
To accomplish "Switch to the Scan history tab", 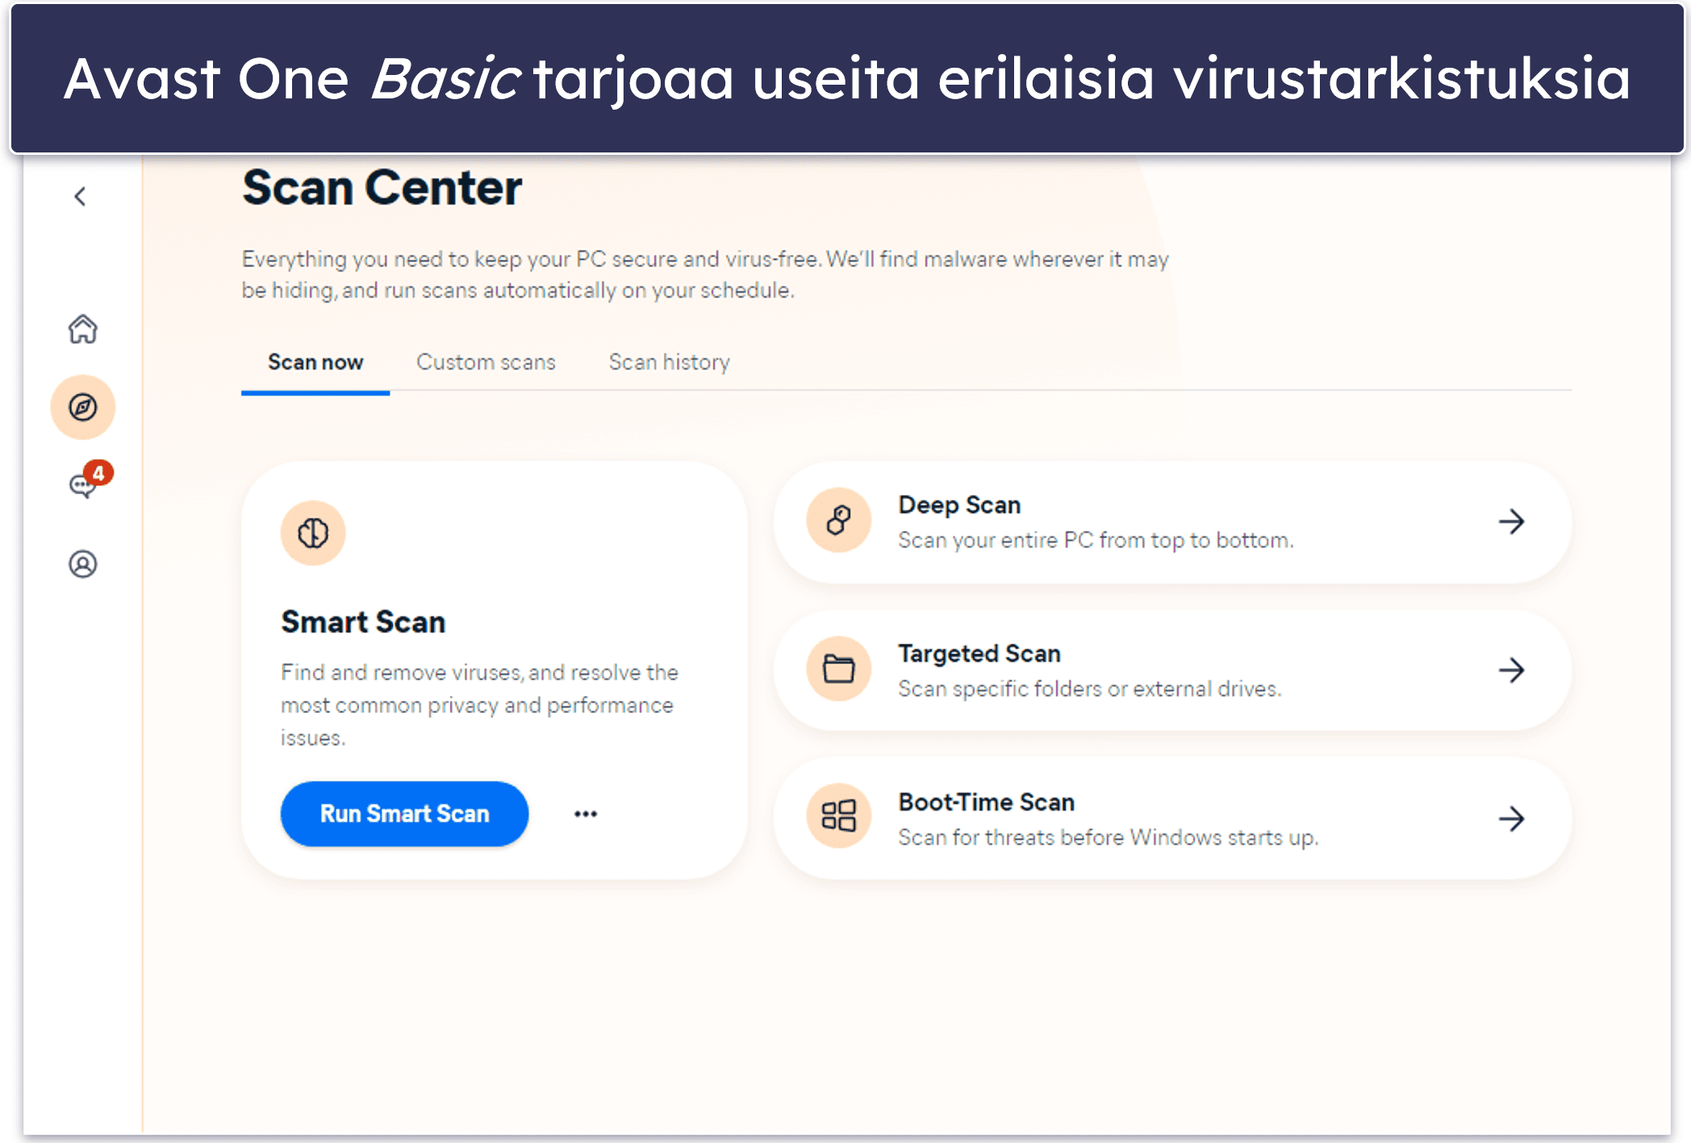I will [669, 362].
